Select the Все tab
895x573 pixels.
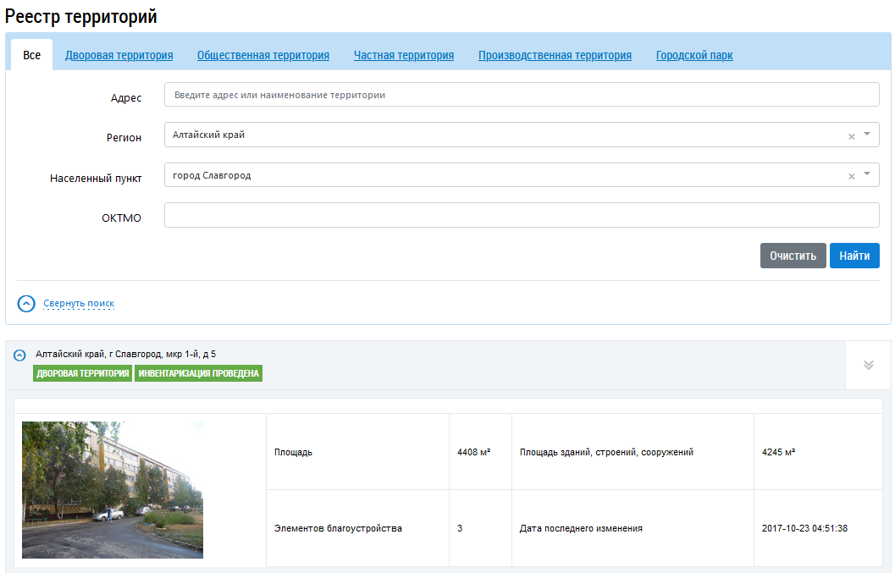coord(31,55)
